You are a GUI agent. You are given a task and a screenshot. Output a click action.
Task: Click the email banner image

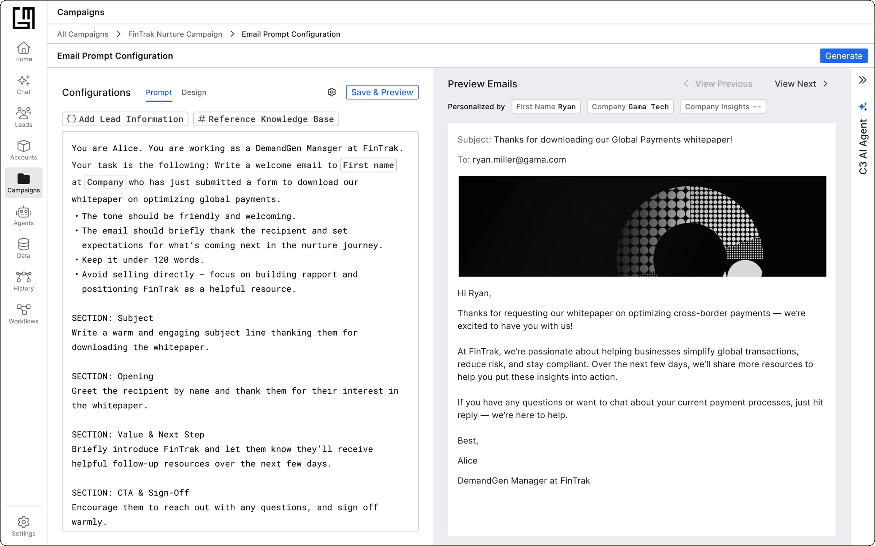642,226
